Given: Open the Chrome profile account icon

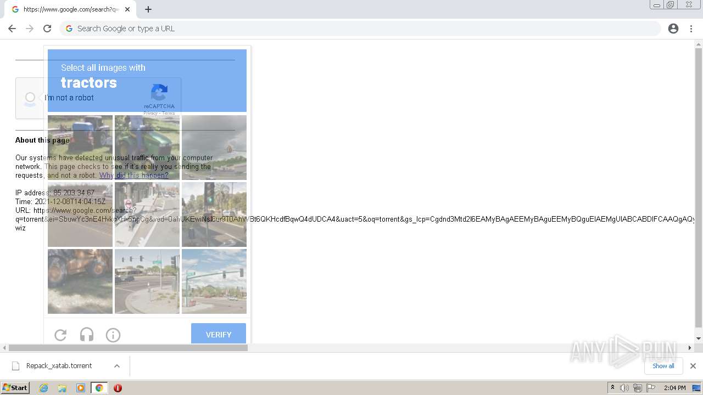Looking at the screenshot, I should [x=673, y=29].
